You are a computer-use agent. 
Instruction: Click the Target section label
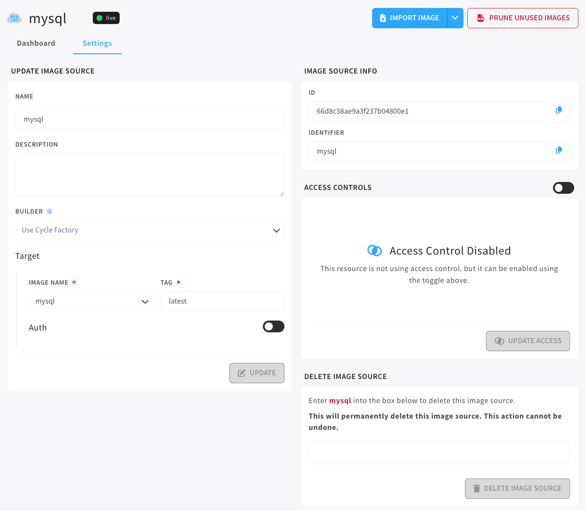pos(27,256)
